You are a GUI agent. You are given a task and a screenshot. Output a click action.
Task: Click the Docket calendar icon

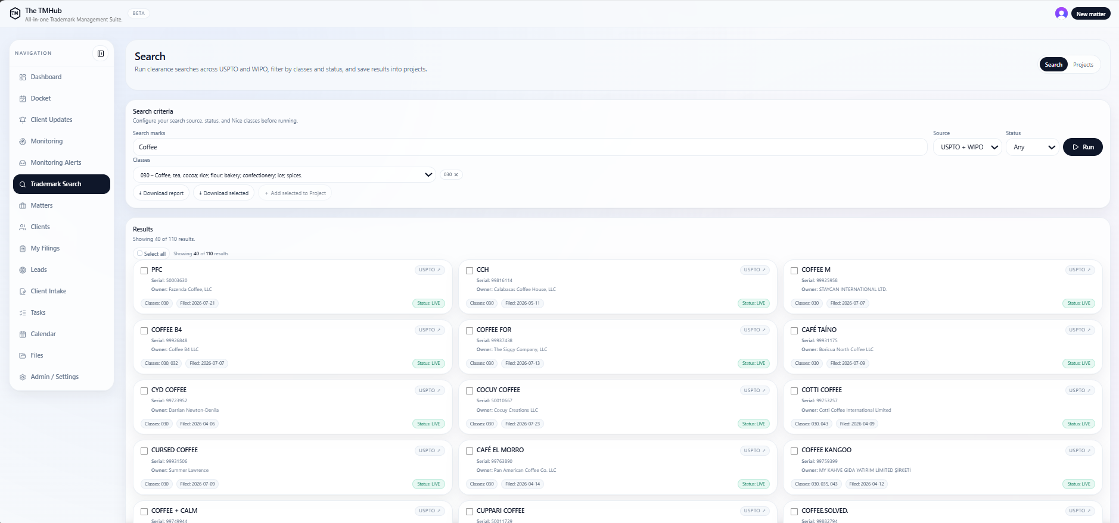pyautogui.click(x=23, y=99)
